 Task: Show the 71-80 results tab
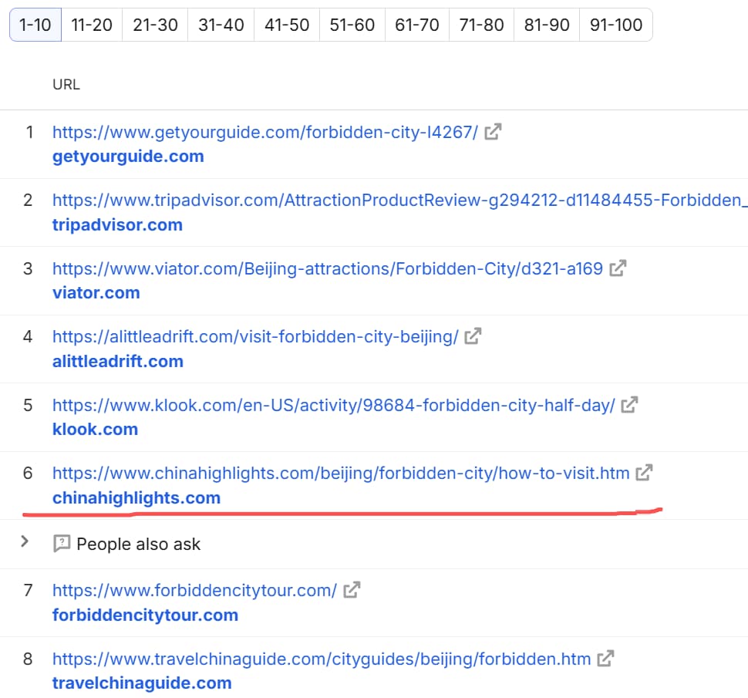click(481, 25)
